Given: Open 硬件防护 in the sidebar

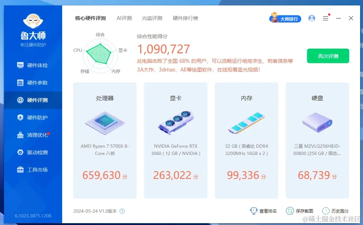Looking at the screenshot, I should point(33,118).
